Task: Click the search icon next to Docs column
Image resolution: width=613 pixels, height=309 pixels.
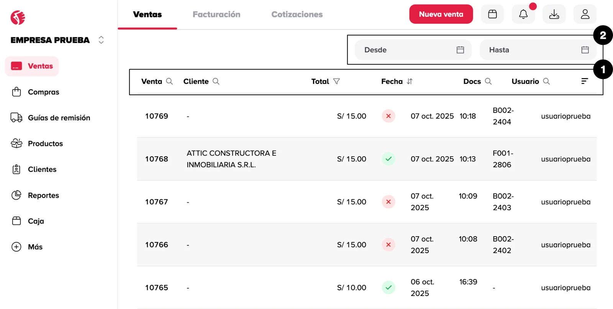Action: pos(488,81)
